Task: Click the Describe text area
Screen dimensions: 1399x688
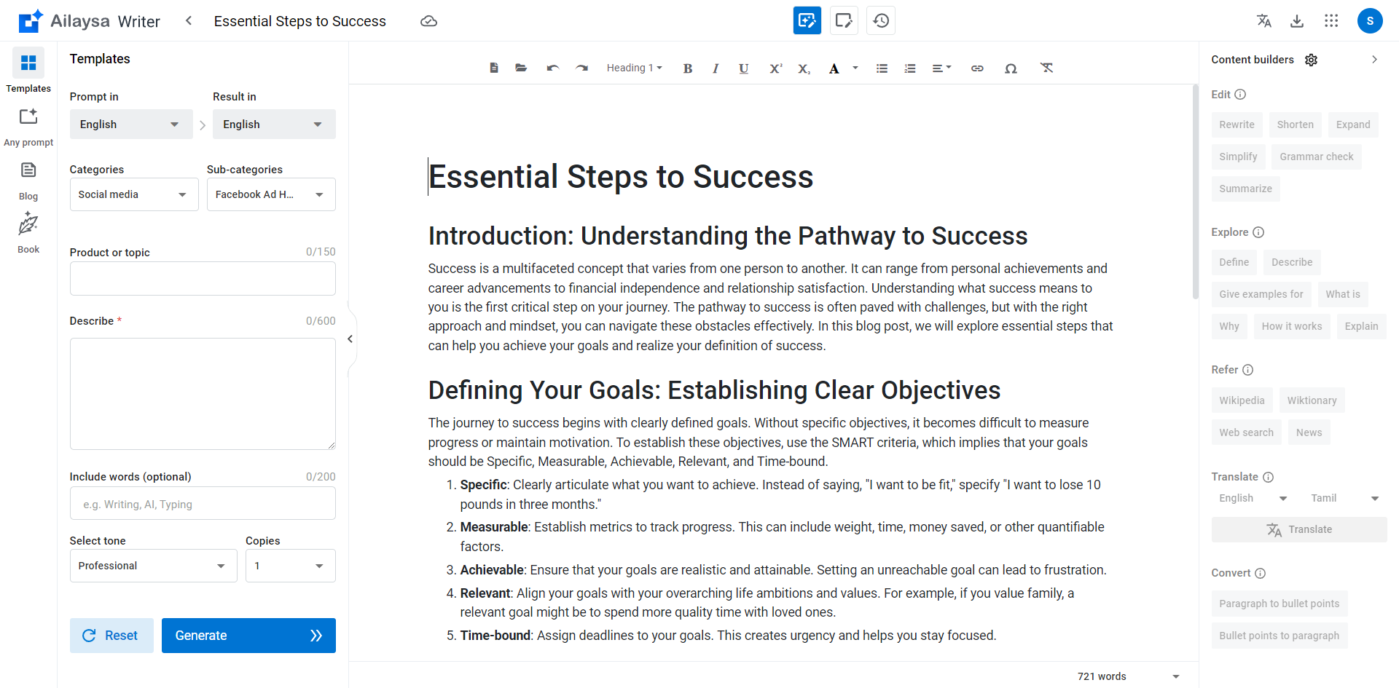Action: 203,394
